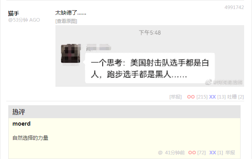This screenshot has height=159, width=252.
Task: Click the @ reply symbol on moerd's comment
Action: pos(160,153)
